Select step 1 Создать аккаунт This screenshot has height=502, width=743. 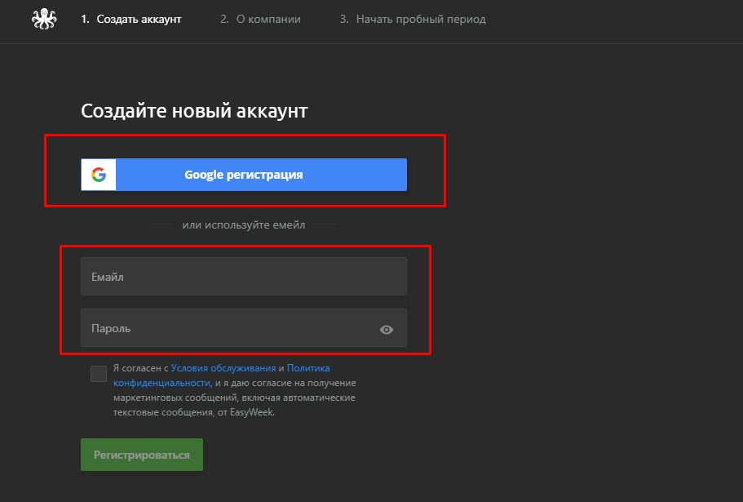click(x=131, y=20)
